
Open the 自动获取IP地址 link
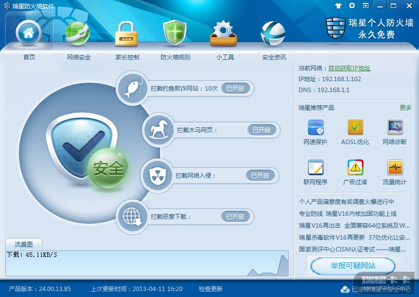(349, 68)
